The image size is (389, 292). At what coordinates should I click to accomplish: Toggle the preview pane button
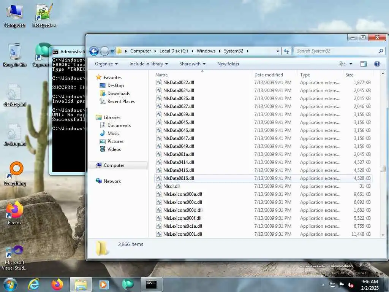click(x=364, y=64)
